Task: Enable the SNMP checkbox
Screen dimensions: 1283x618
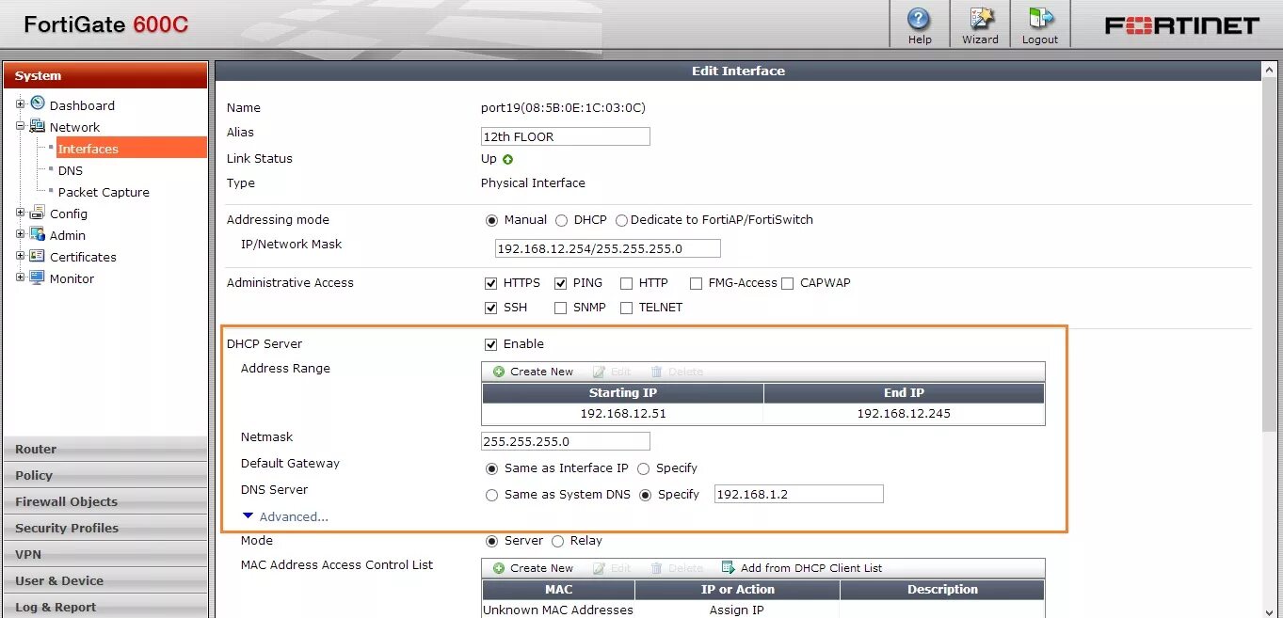Action: pyautogui.click(x=561, y=308)
